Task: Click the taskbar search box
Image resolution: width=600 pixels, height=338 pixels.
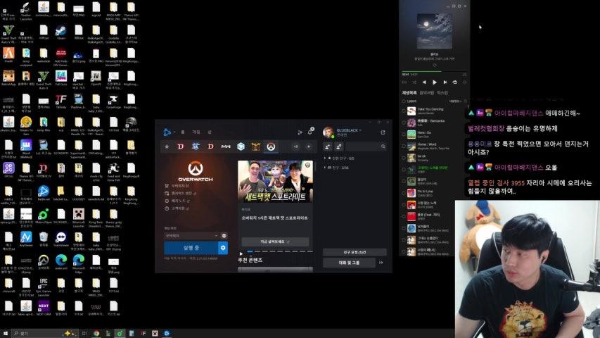Action: (x=44, y=333)
